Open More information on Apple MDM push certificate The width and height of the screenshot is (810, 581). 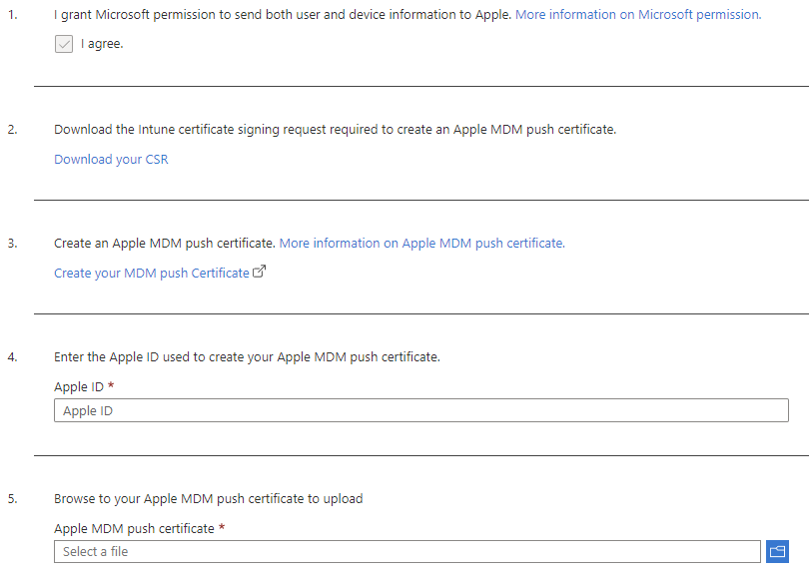click(x=422, y=243)
